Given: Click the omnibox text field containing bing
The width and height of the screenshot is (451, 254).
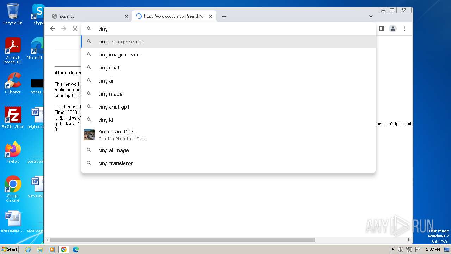Looking at the screenshot, I should point(228,29).
